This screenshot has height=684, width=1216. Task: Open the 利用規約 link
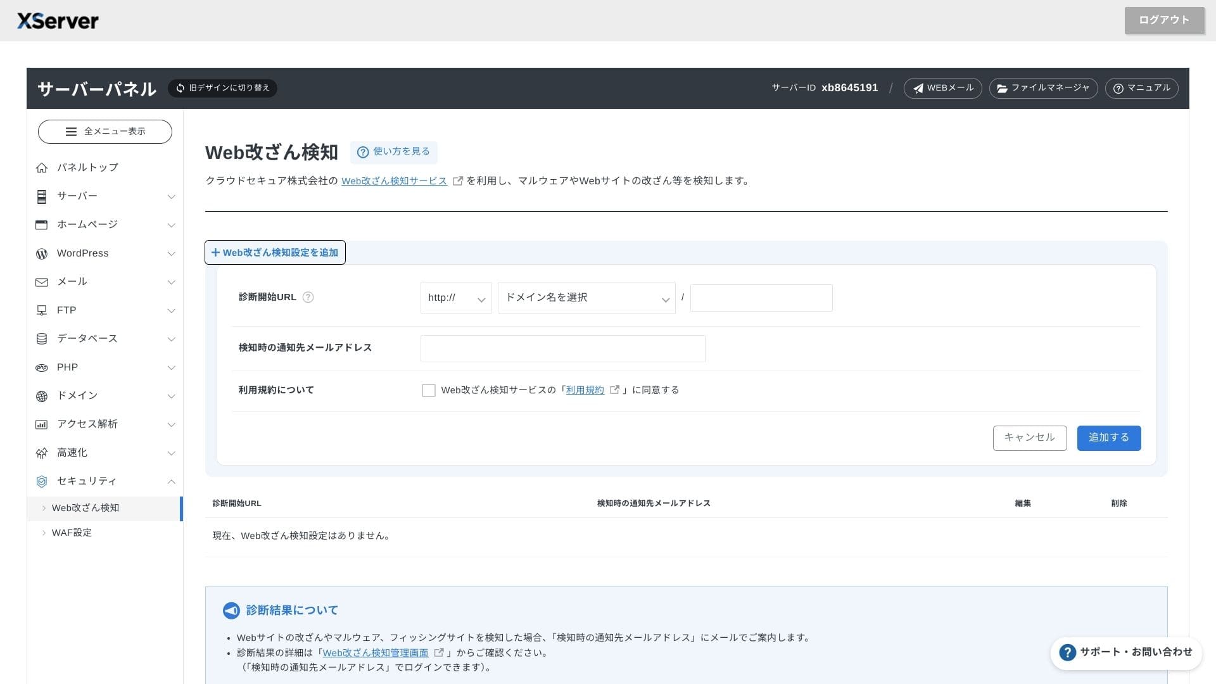585,390
